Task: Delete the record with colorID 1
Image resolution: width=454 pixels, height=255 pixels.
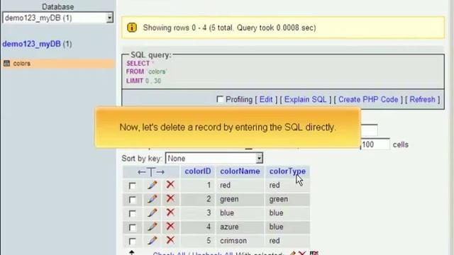Action: [x=170, y=184]
